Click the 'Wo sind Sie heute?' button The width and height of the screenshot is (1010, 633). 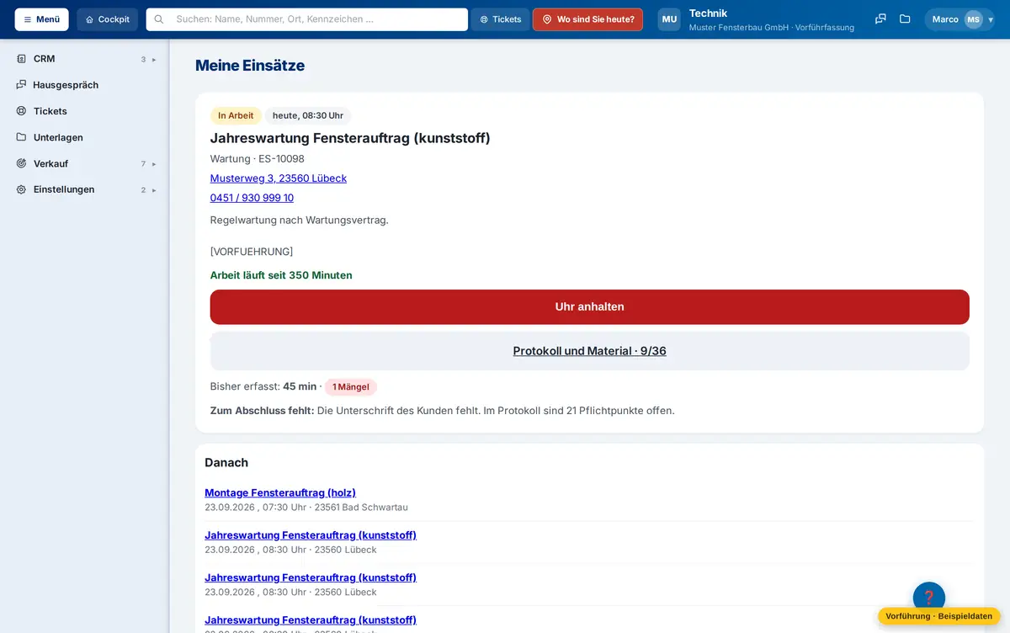pos(587,19)
